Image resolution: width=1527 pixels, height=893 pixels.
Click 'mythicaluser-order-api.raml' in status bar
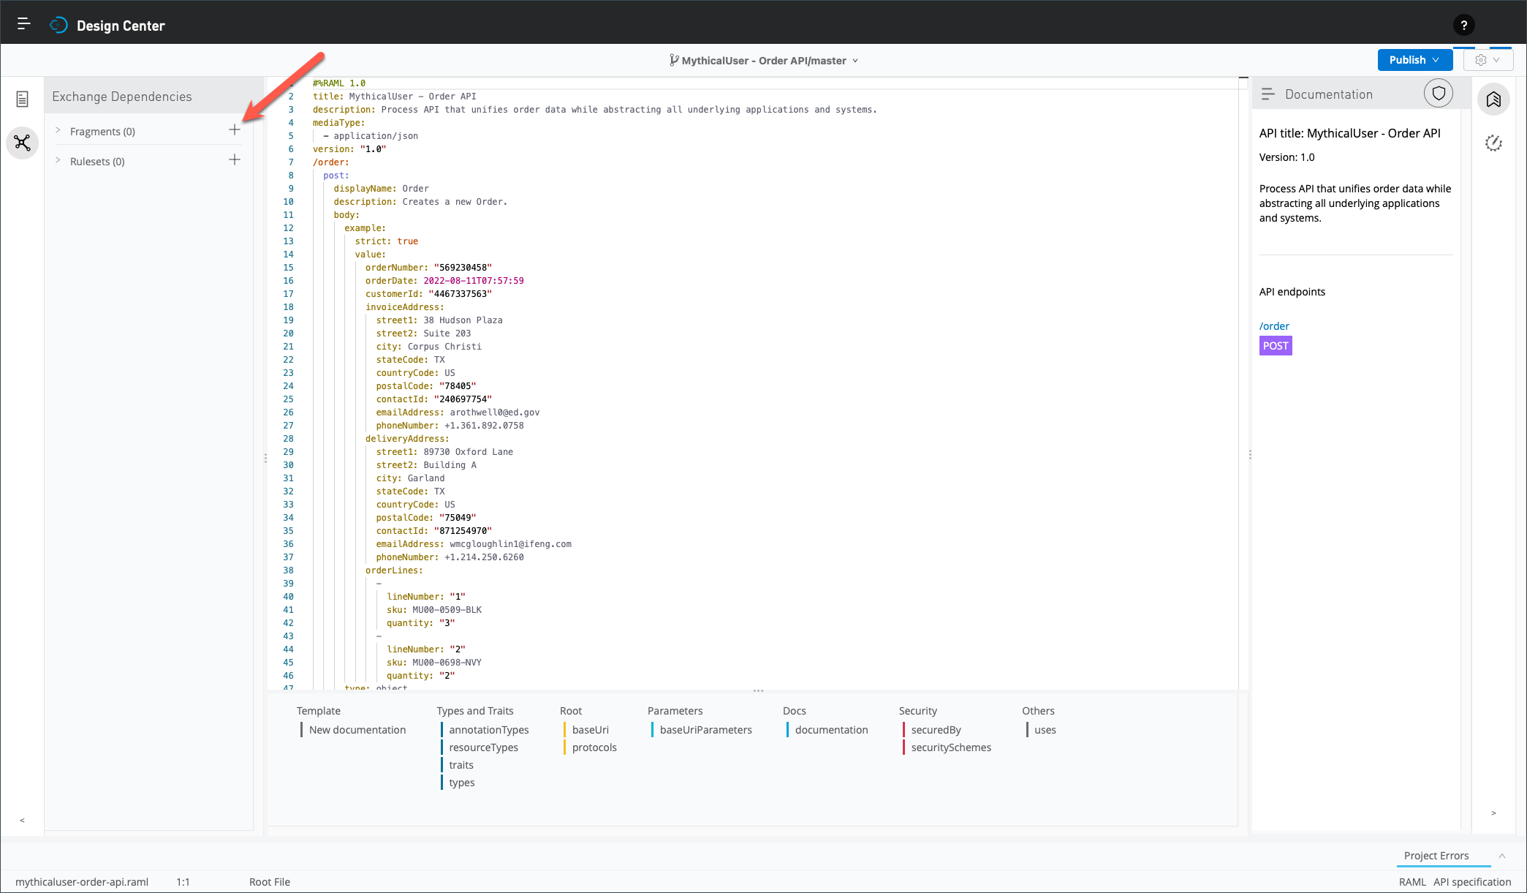82,882
